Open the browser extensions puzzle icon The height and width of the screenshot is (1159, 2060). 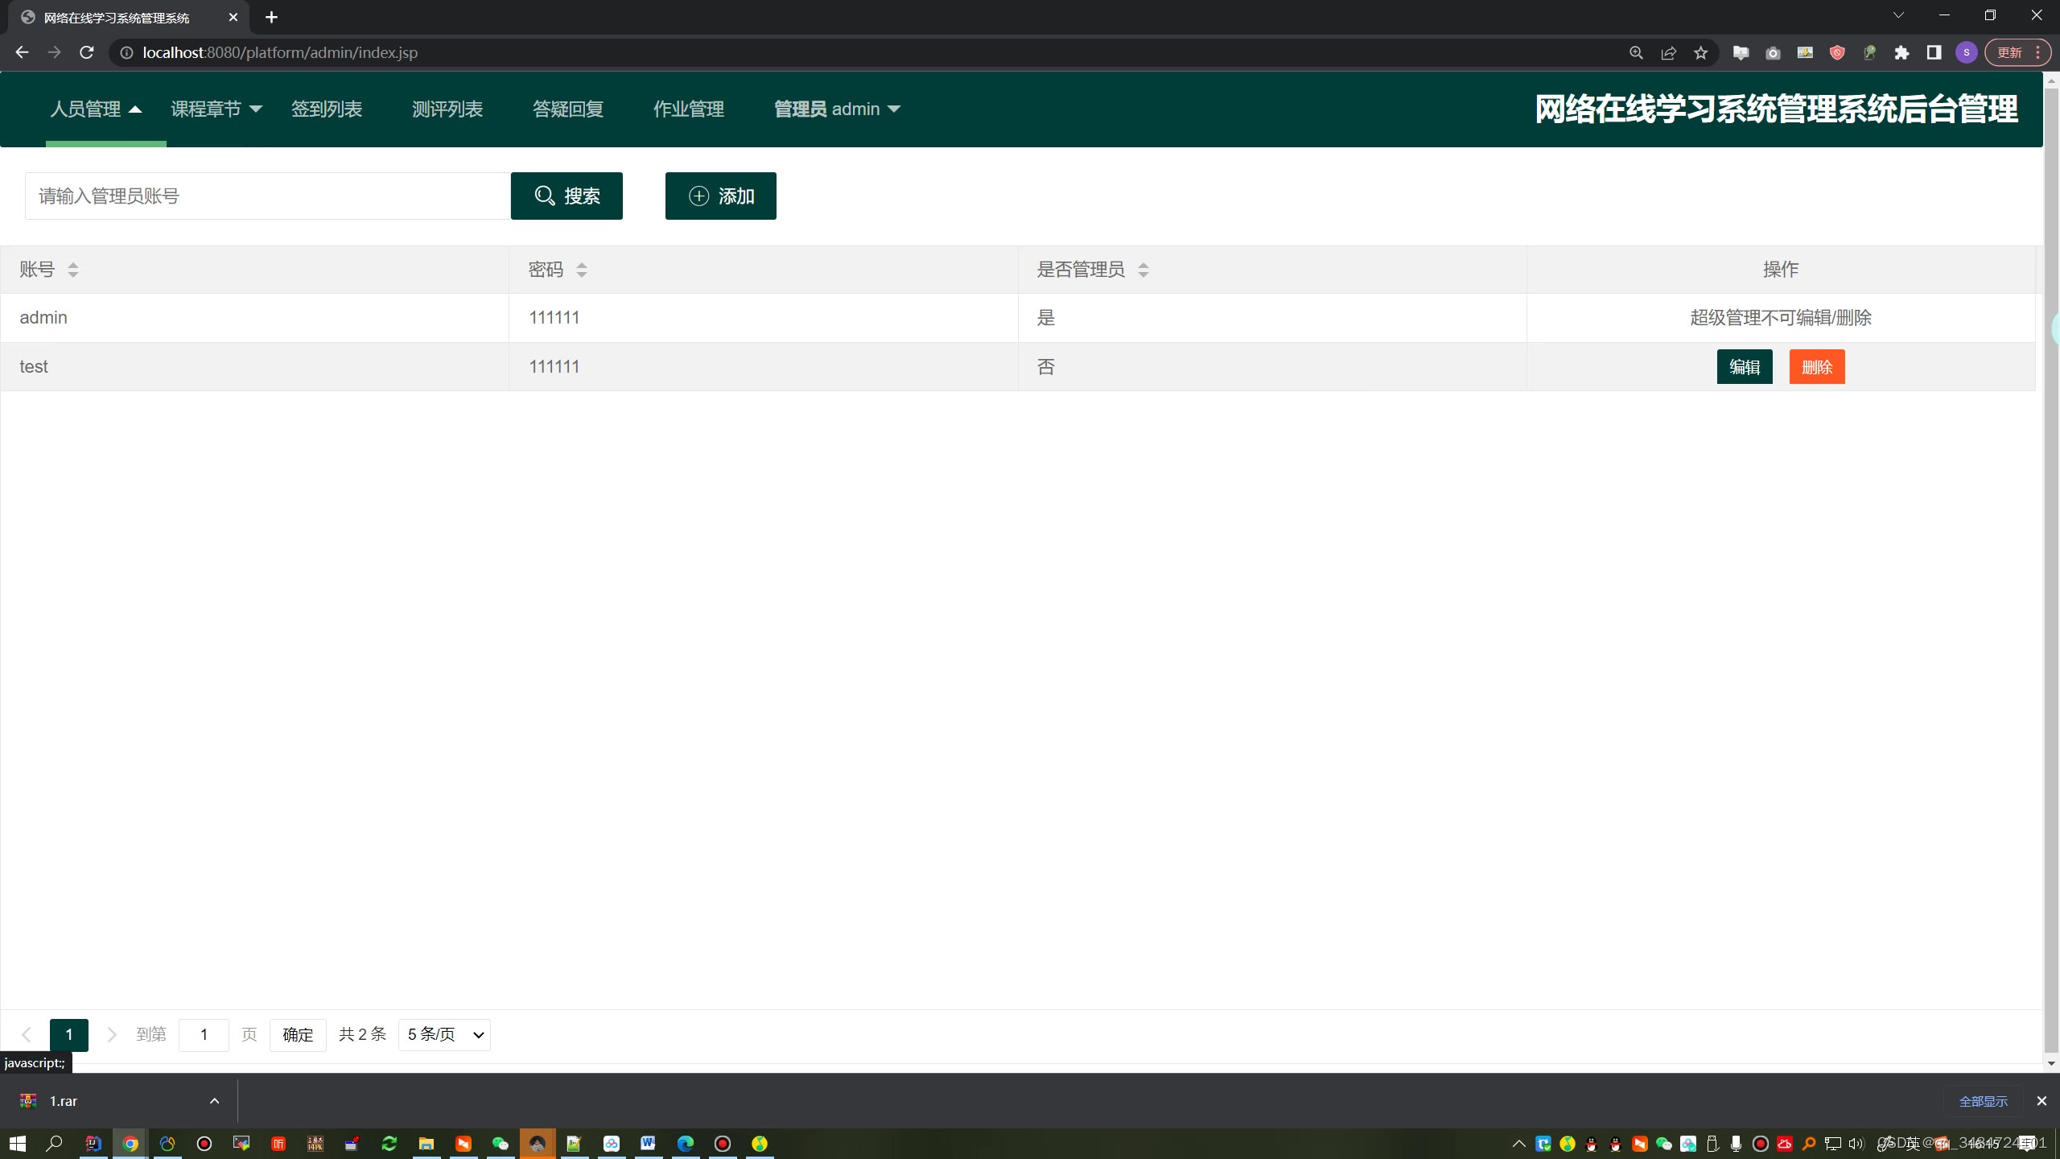pos(1901,53)
